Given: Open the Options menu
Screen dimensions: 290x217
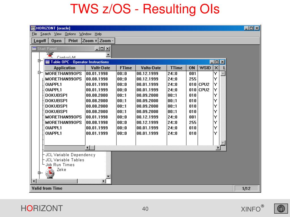Looking at the screenshot, I should 70,34.
